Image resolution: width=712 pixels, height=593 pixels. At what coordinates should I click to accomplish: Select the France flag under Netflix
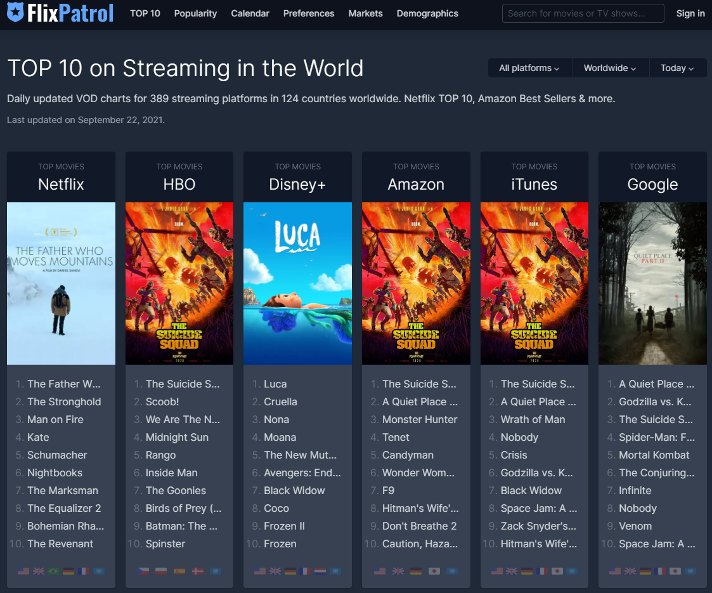[84, 571]
